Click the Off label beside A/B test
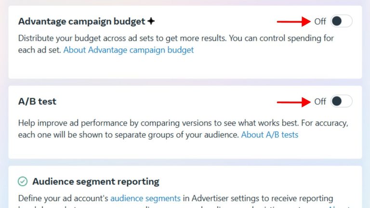 pos(320,102)
